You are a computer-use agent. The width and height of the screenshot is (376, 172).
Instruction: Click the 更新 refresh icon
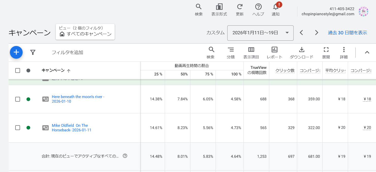coord(239,7)
